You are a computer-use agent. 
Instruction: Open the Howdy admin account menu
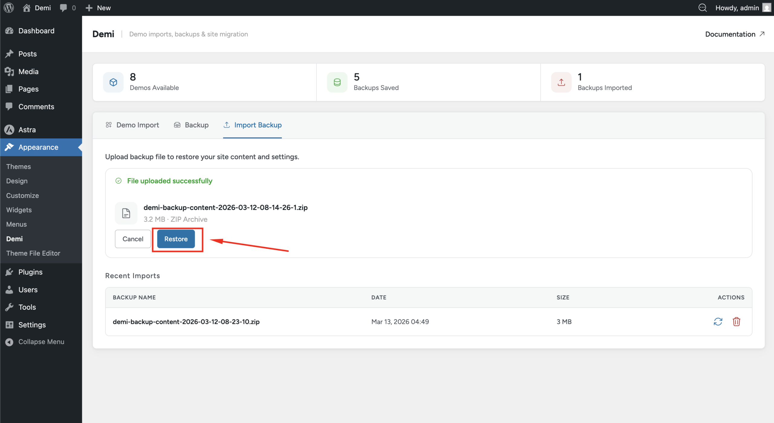(741, 8)
